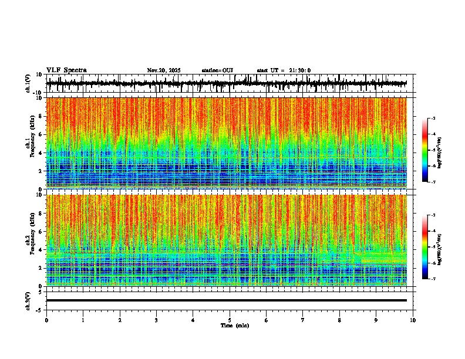The image size is (465, 359).
Task: Click the time axis tick label "3"
Action: click(156, 320)
